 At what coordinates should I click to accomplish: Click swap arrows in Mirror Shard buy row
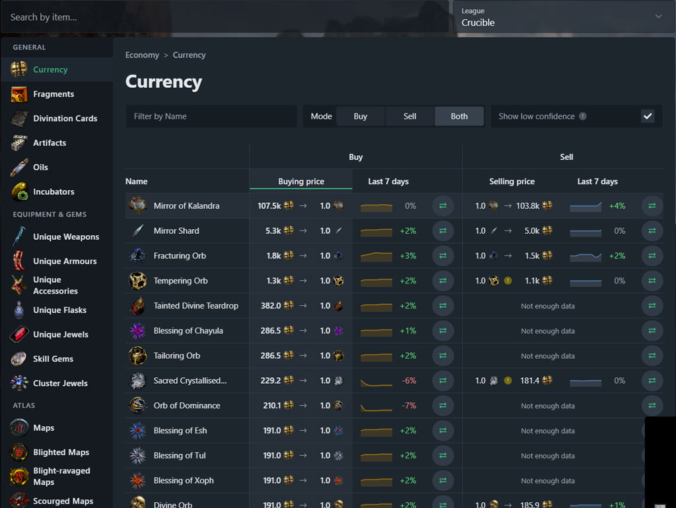442,231
